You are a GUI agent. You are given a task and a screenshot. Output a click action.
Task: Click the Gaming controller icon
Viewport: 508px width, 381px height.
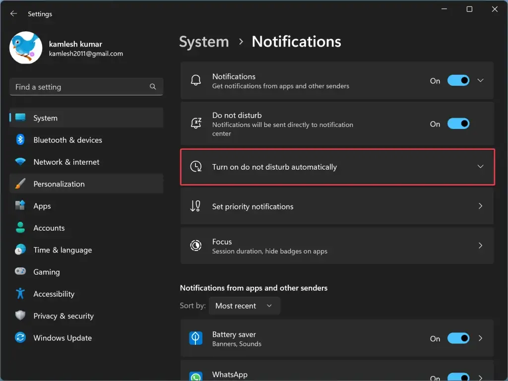coord(20,271)
